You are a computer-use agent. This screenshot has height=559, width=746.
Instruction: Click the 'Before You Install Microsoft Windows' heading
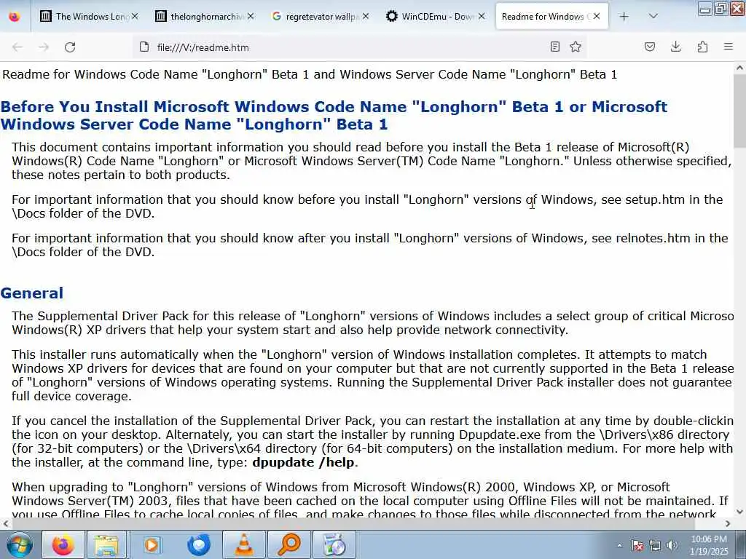tap(334, 116)
